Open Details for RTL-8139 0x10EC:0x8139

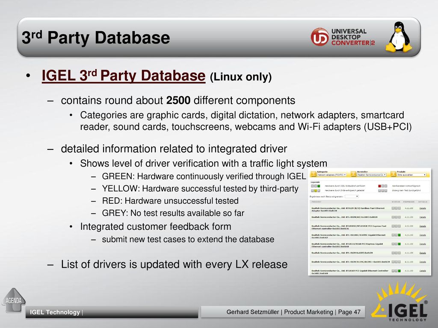click(x=423, y=253)
